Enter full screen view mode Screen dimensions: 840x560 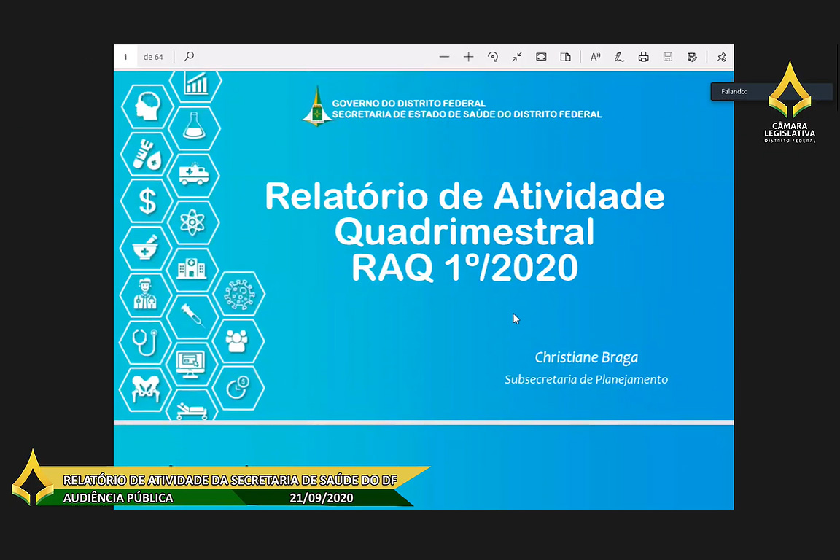point(541,57)
